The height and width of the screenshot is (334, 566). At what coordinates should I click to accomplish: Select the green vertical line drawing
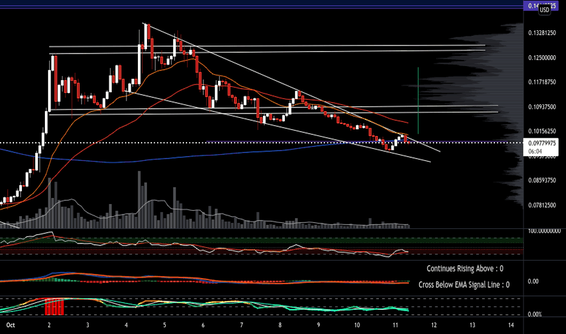tap(418, 100)
